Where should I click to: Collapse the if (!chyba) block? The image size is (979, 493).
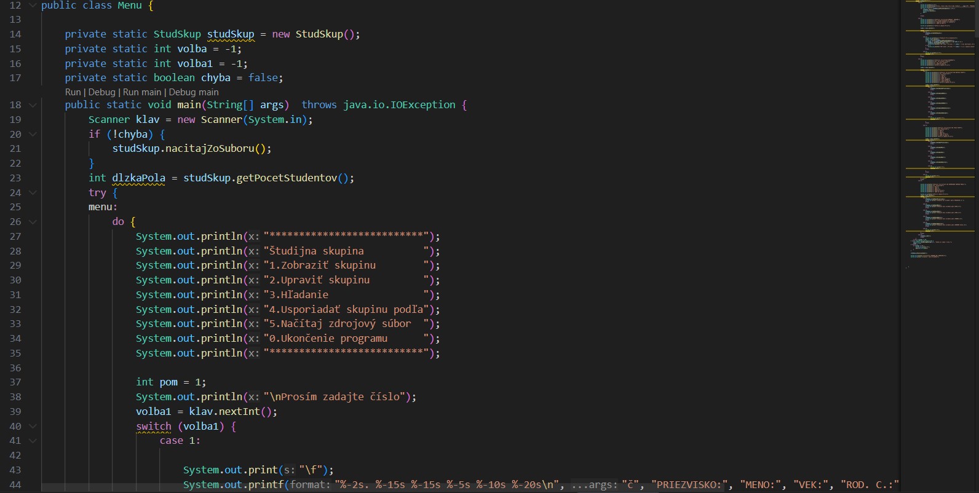click(x=33, y=134)
